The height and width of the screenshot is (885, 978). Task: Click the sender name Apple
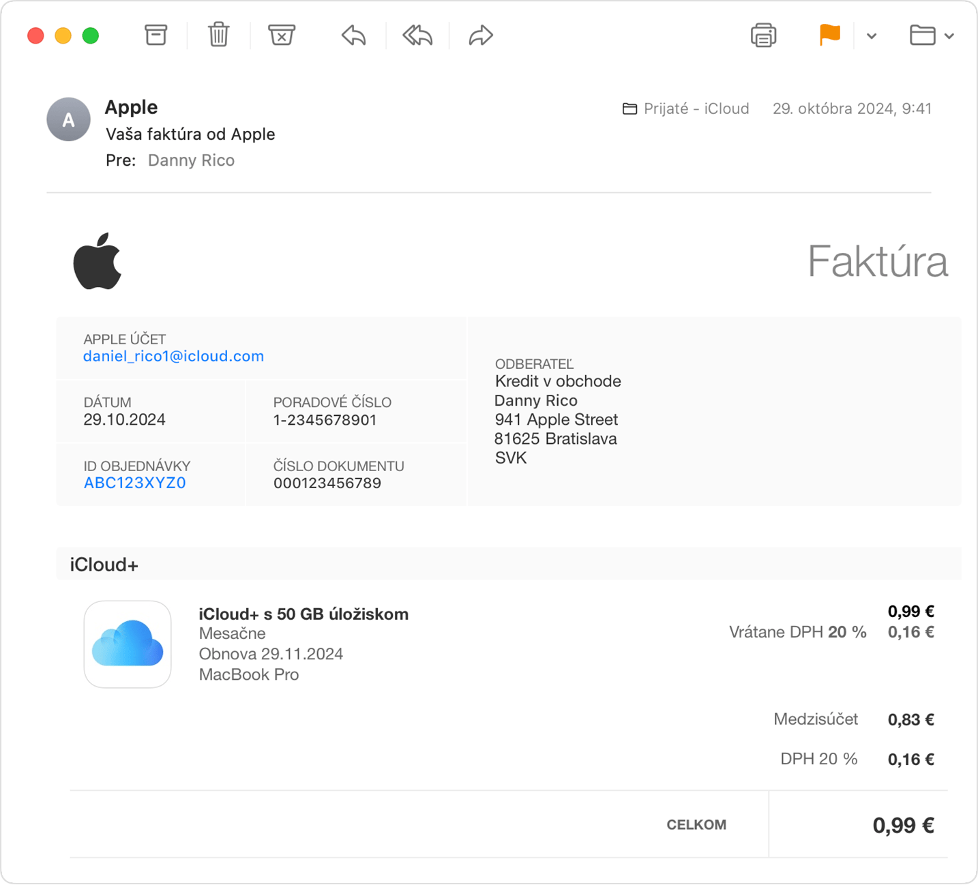tap(131, 107)
